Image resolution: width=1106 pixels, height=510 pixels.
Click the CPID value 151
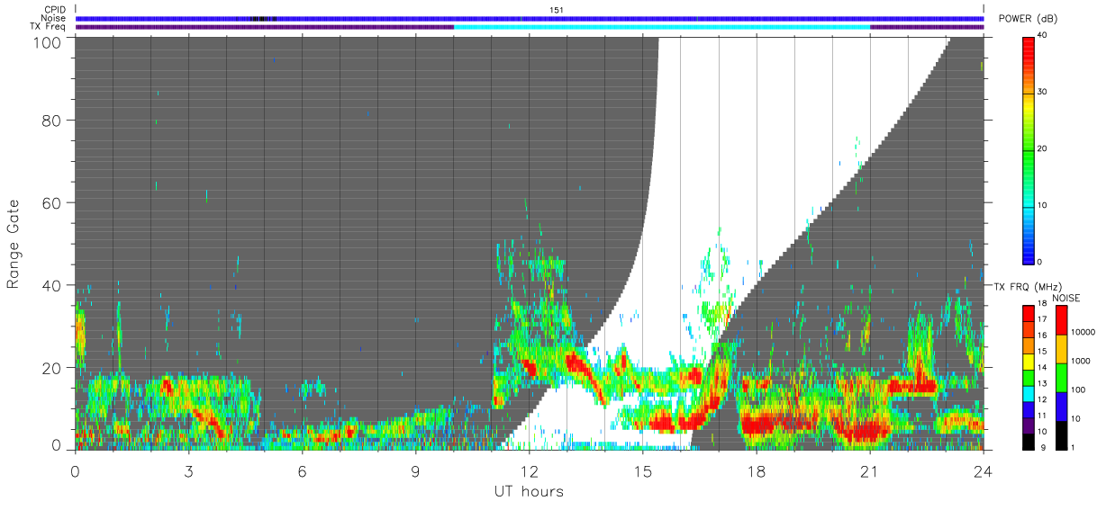(557, 10)
